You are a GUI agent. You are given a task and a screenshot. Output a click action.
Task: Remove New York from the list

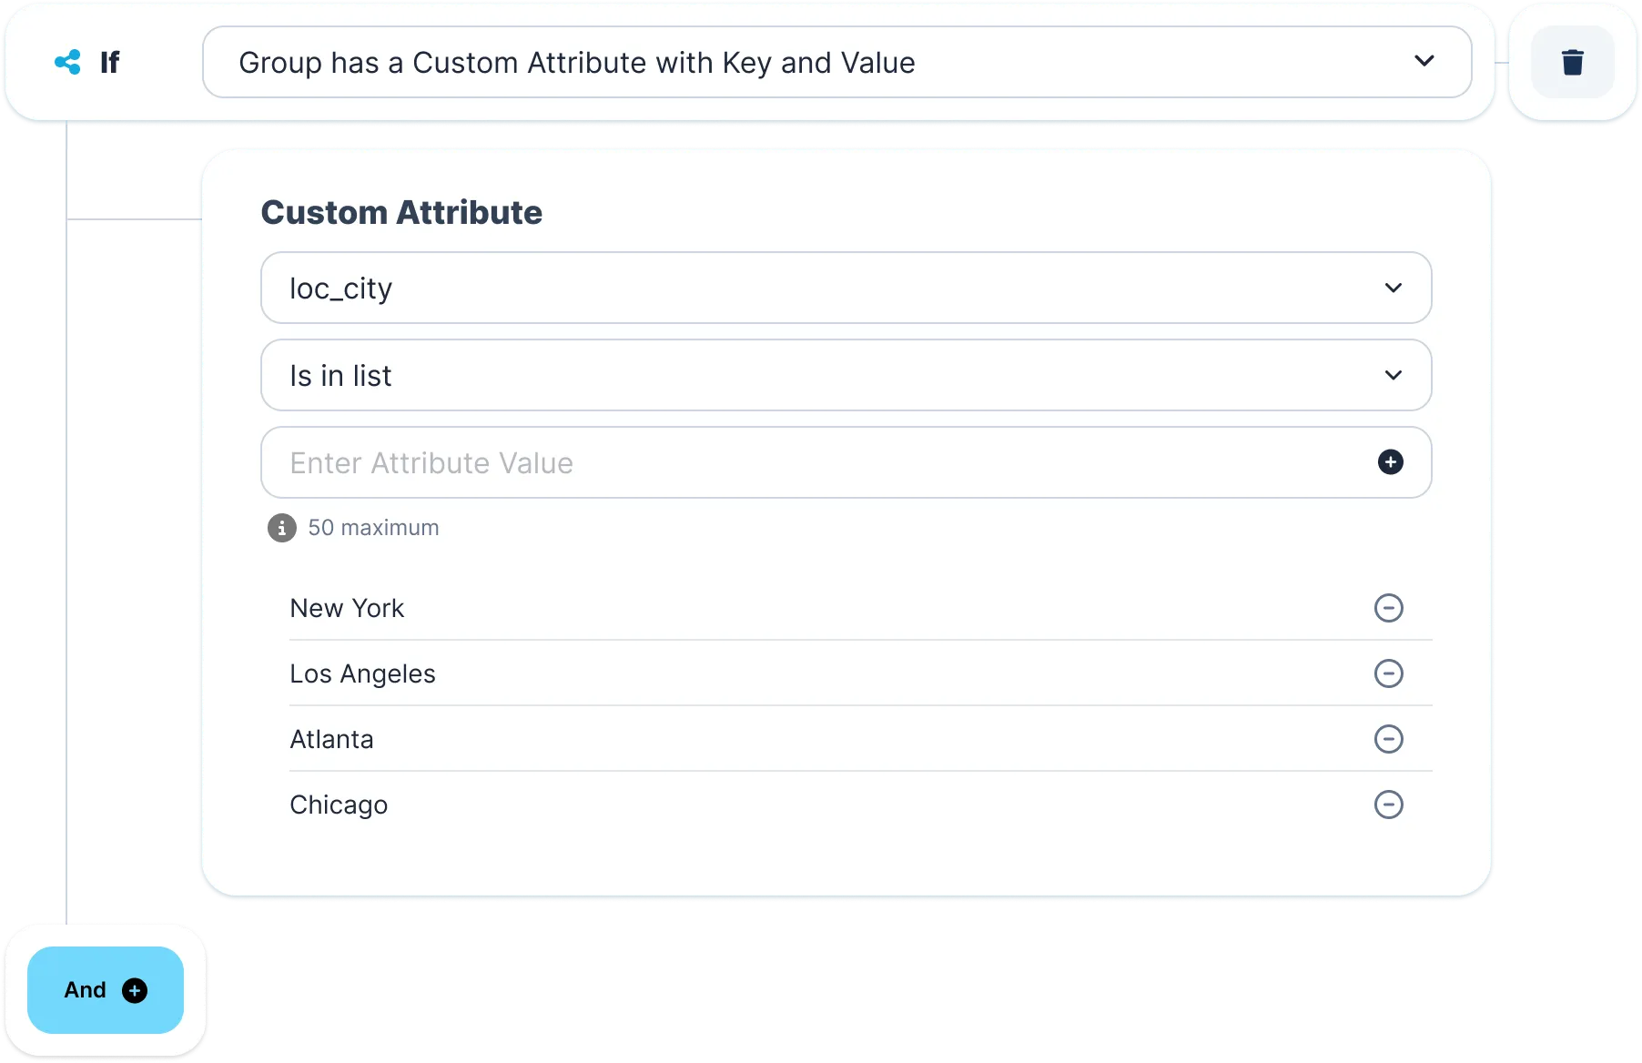[1388, 608]
